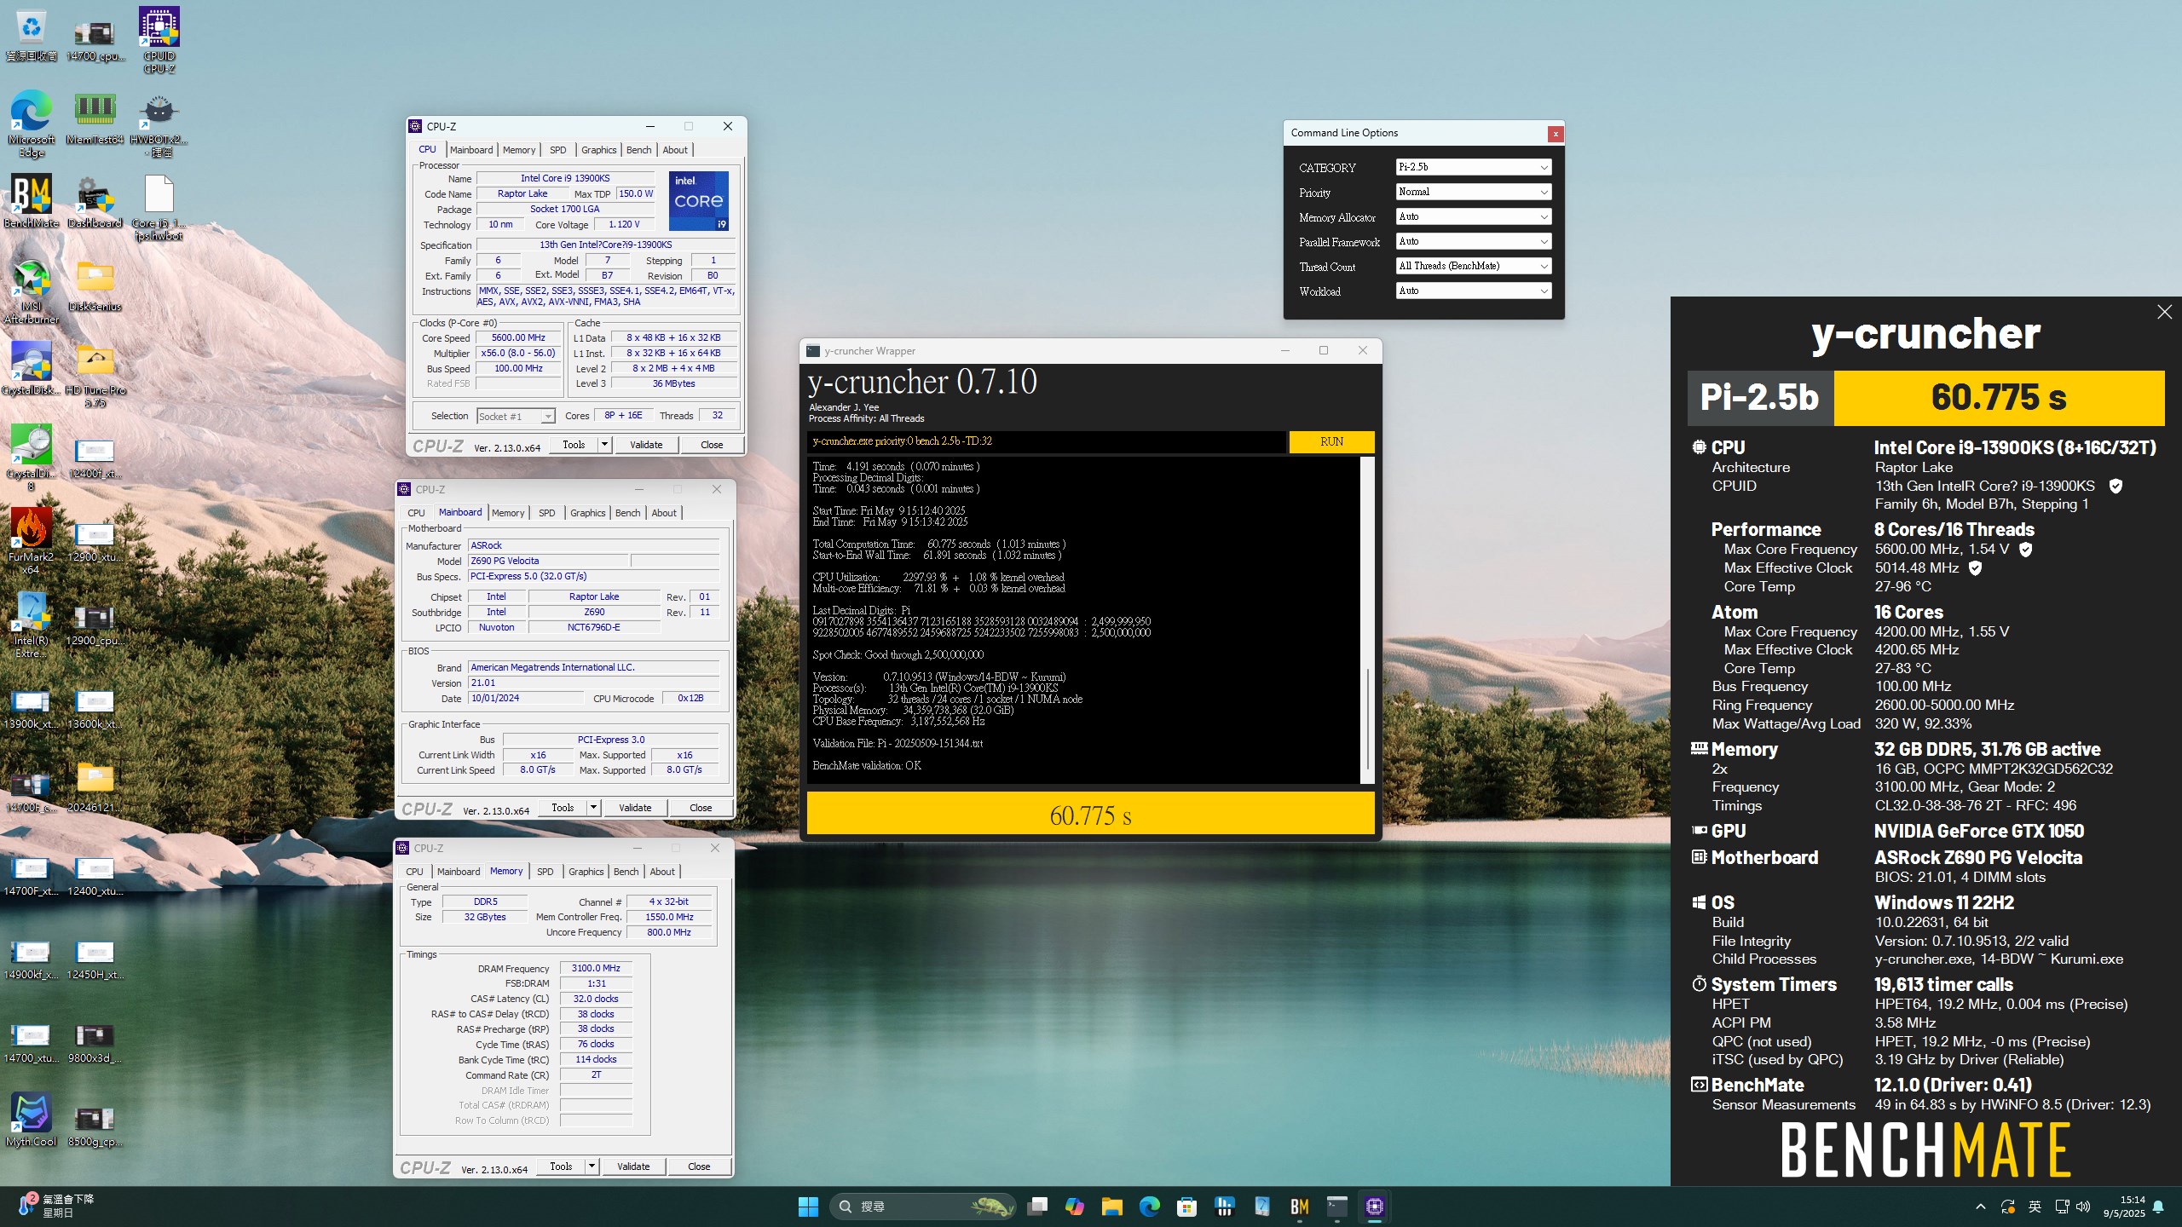Click the taskbar search box
This screenshot has height=1227, width=2182.
922,1207
